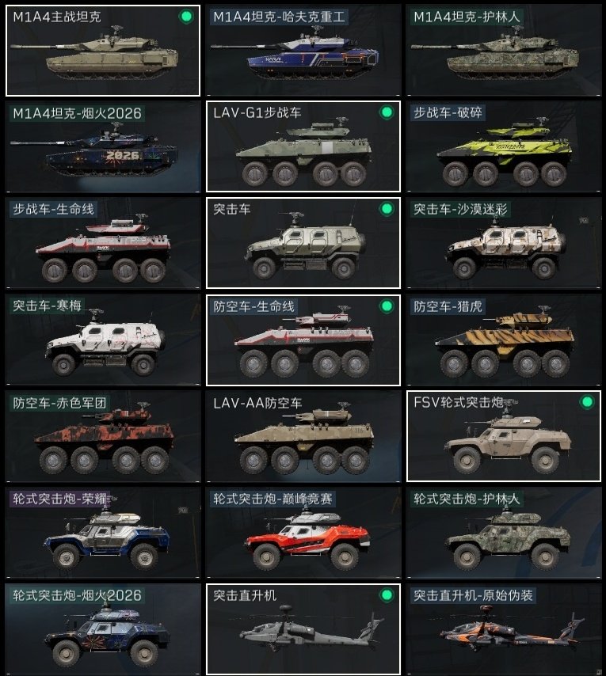Select the 轮式突击炮-烟火2026 skin card
The image size is (606, 676).
tap(103, 629)
